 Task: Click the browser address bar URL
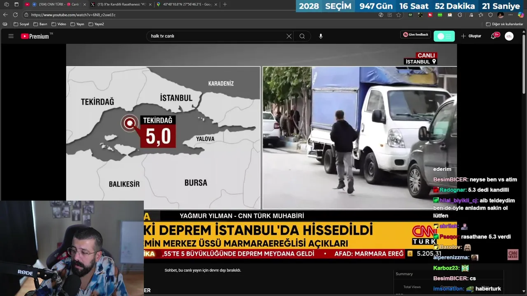73,15
